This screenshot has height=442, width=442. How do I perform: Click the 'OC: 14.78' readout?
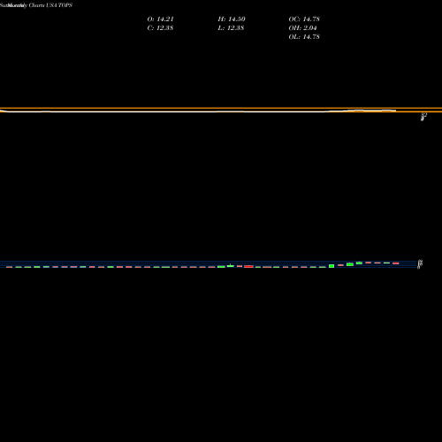(x=304, y=19)
